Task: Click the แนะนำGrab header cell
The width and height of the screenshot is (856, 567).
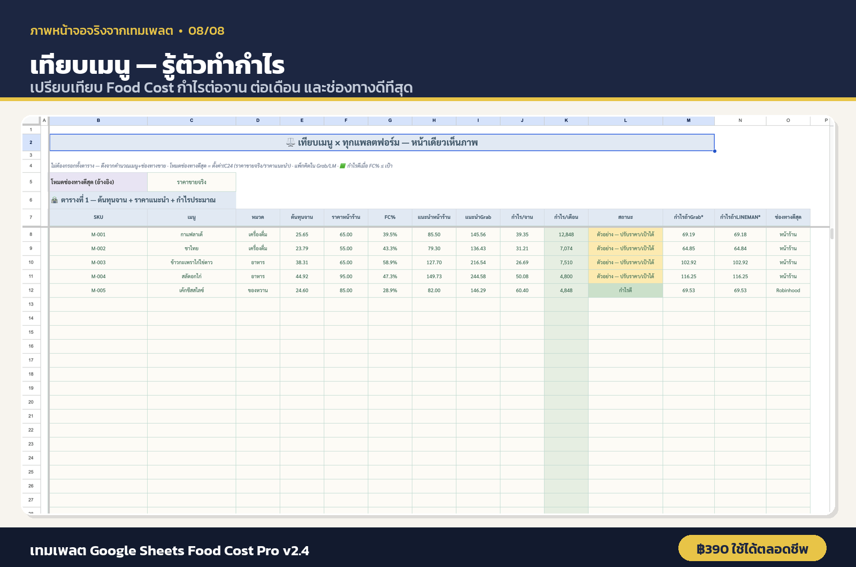Action: [478, 217]
